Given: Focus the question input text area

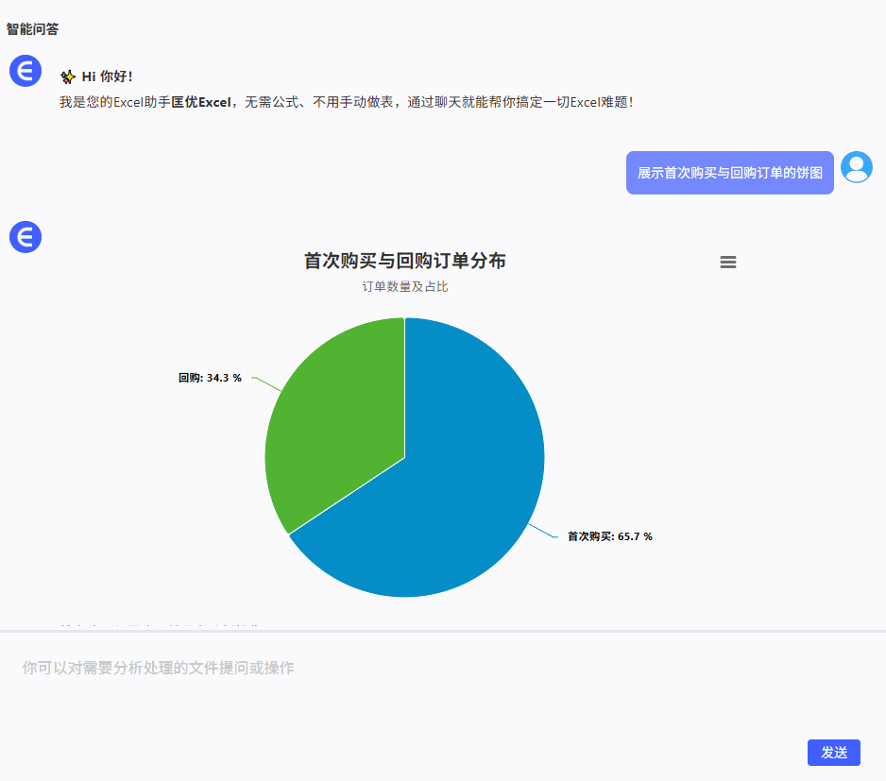Looking at the screenshot, I should tap(442, 683).
